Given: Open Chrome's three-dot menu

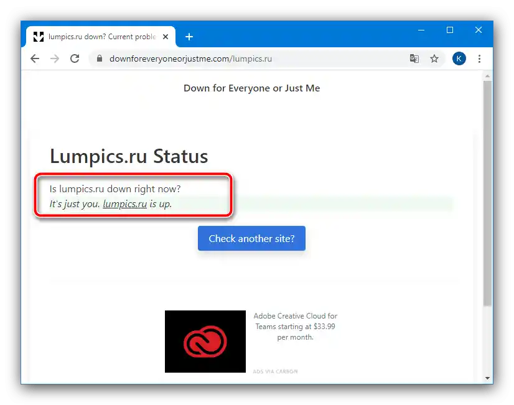Looking at the screenshot, I should (479, 58).
